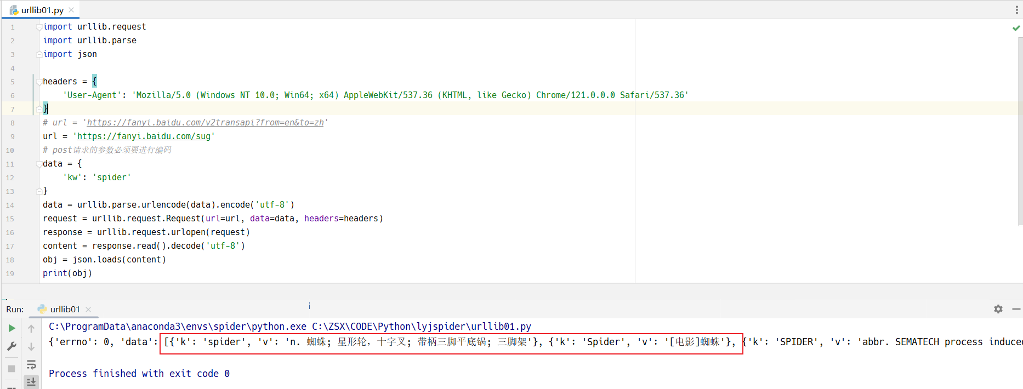Click gutter line number 15

point(10,219)
